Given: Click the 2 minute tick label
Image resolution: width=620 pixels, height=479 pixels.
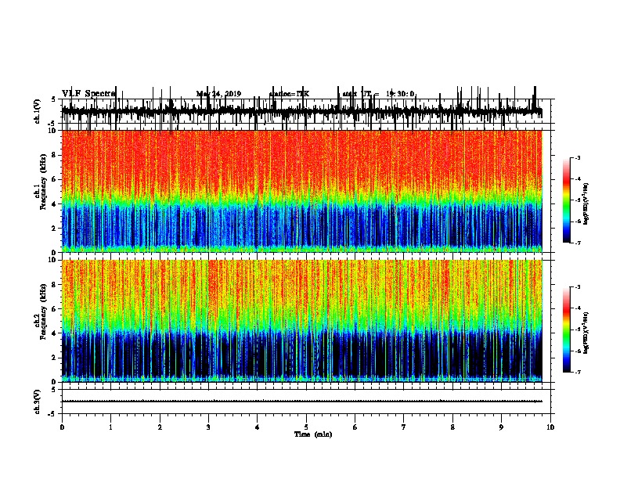Looking at the screenshot, I should coord(160,427).
